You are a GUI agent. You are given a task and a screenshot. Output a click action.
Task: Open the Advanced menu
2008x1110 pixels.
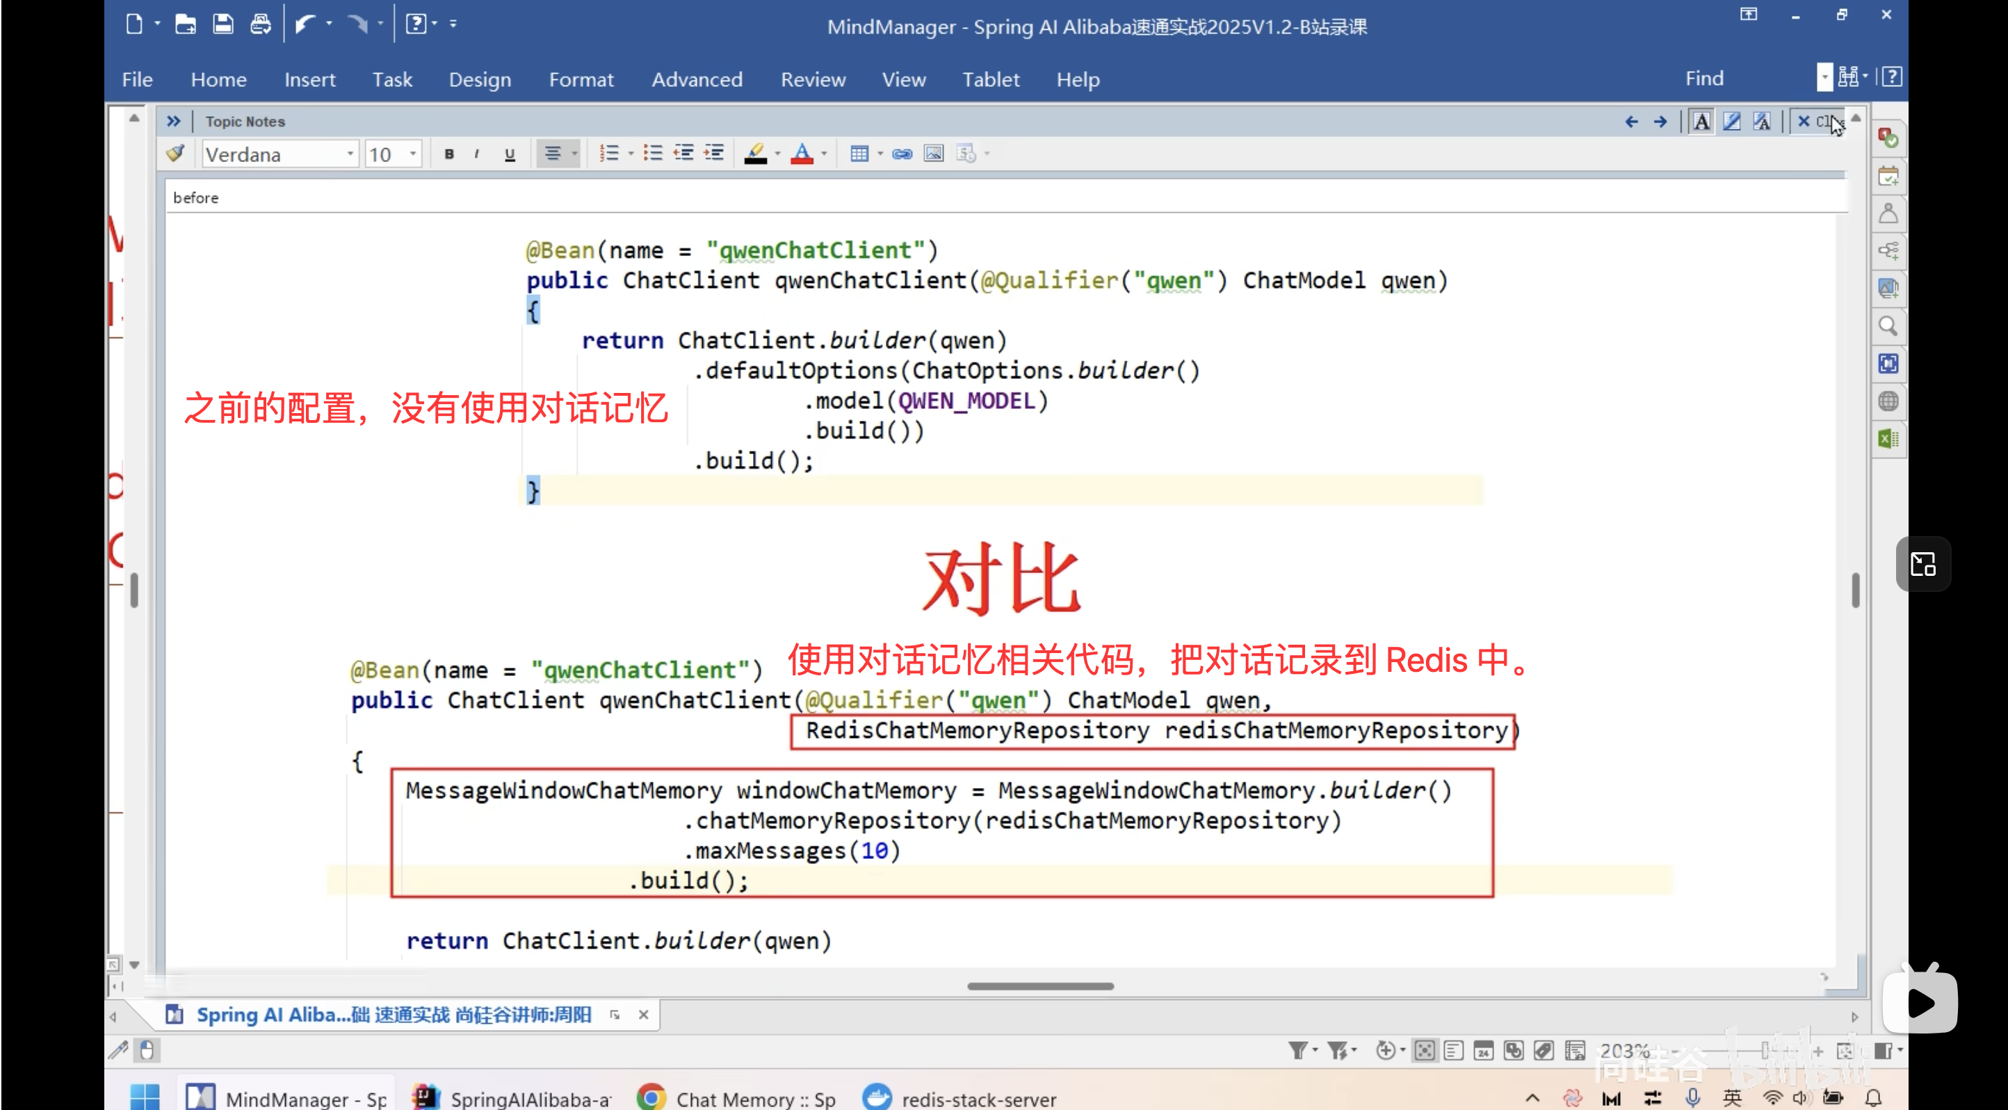click(x=697, y=79)
